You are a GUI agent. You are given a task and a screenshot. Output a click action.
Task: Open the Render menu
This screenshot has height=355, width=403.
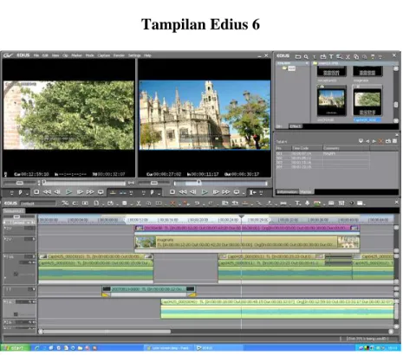pos(119,55)
